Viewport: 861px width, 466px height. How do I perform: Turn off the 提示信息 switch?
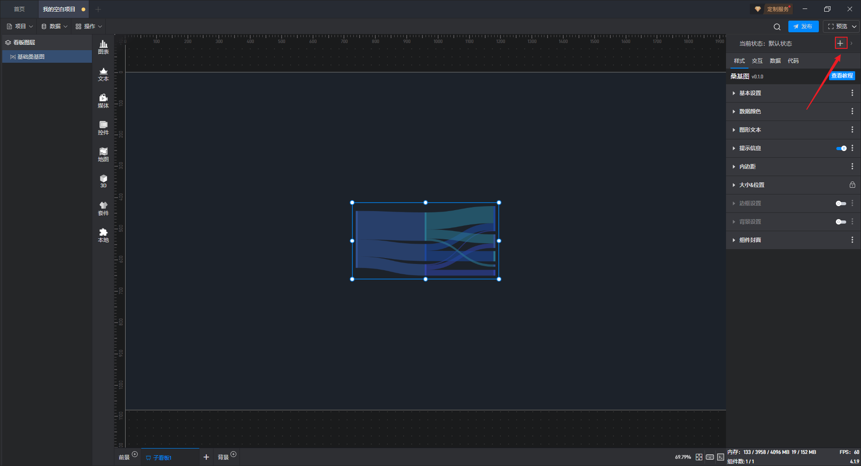[x=841, y=148]
